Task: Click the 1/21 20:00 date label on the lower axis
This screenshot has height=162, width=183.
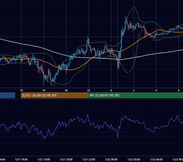Action: (66, 159)
